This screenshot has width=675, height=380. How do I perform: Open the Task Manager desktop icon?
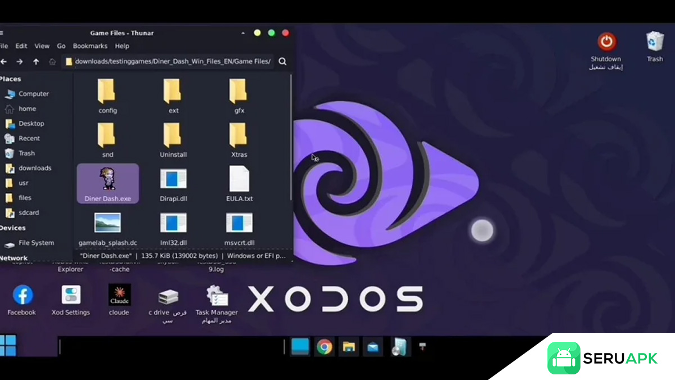[x=217, y=296]
